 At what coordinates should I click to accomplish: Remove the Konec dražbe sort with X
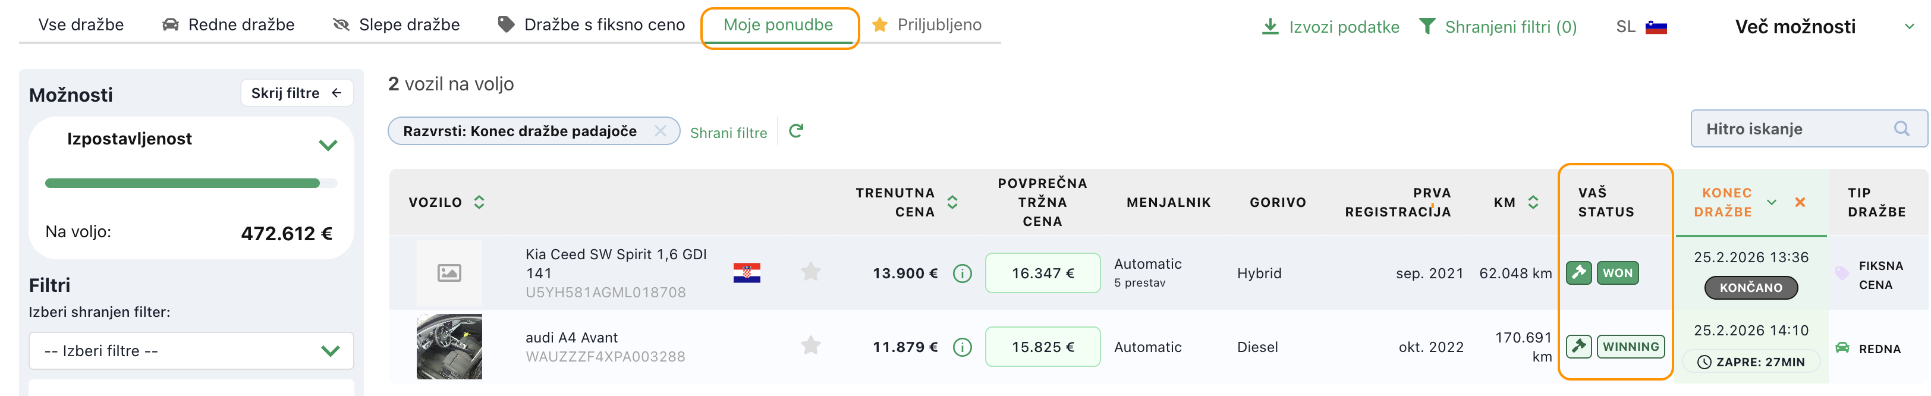[1800, 203]
